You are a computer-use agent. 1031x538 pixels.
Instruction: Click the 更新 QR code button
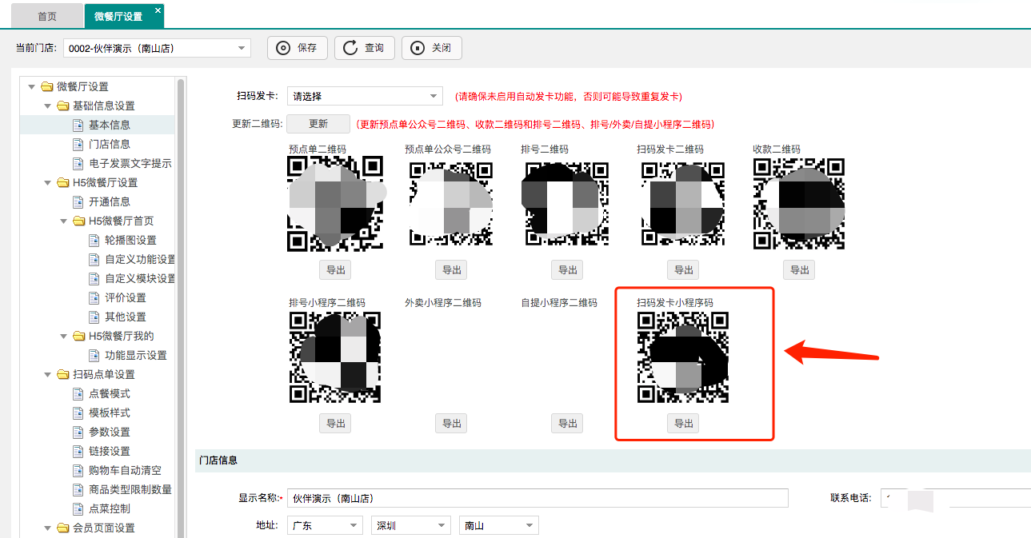coord(318,124)
